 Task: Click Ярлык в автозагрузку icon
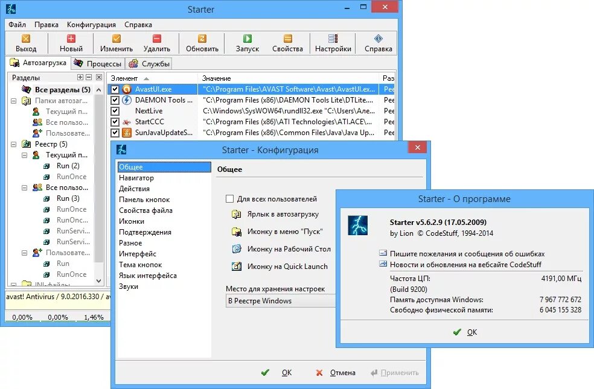click(x=237, y=215)
